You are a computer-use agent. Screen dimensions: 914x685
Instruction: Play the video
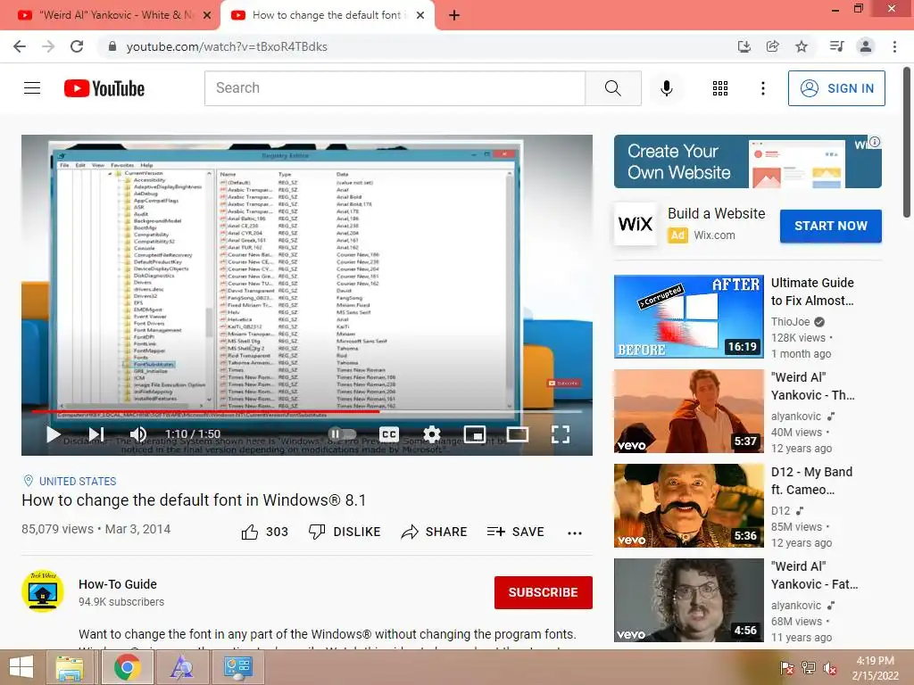pos(53,434)
